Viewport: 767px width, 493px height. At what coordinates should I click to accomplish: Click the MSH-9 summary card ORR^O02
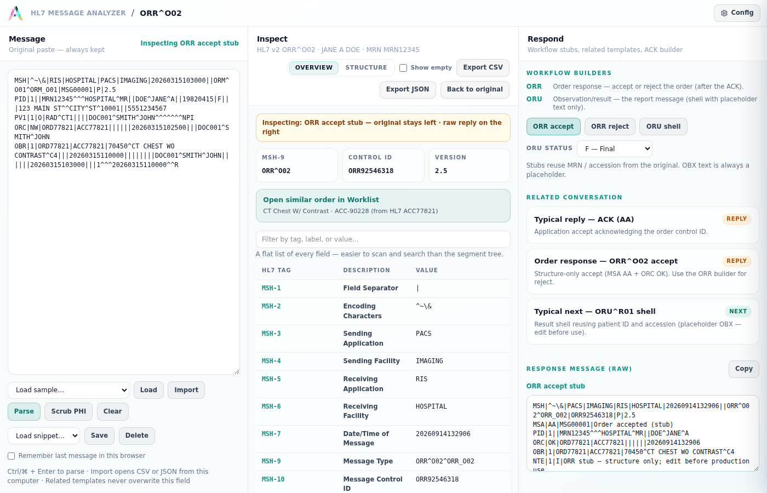297,165
